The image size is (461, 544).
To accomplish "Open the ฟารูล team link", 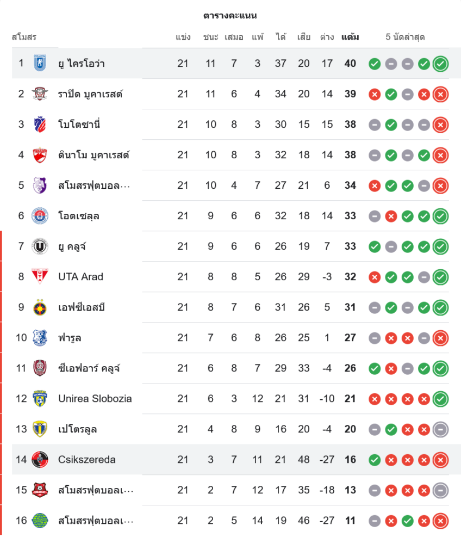I will click(x=70, y=338).
